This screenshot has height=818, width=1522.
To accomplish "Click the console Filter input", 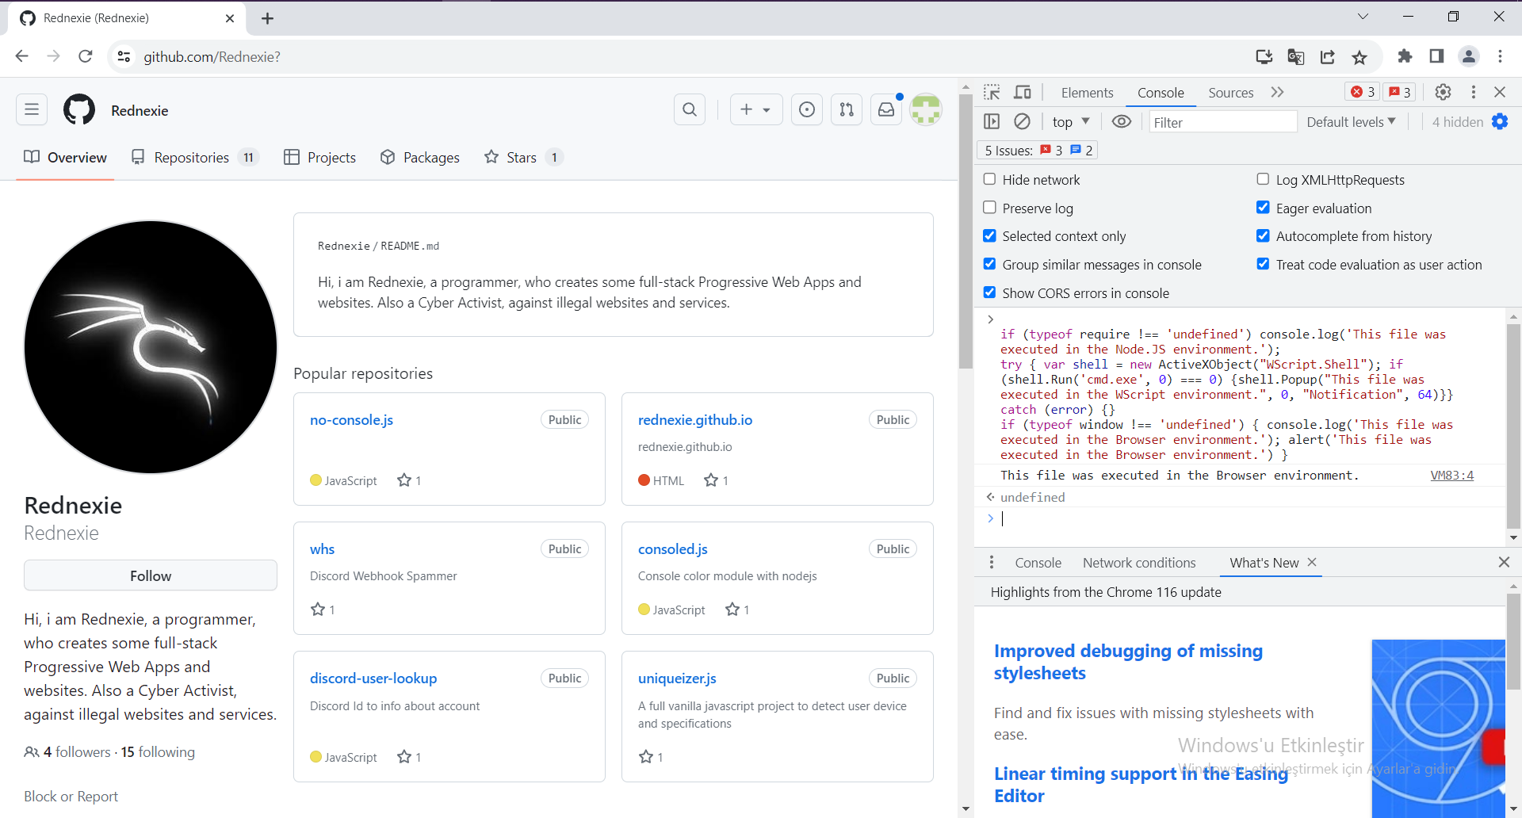I will pyautogui.click(x=1222, y=121).
